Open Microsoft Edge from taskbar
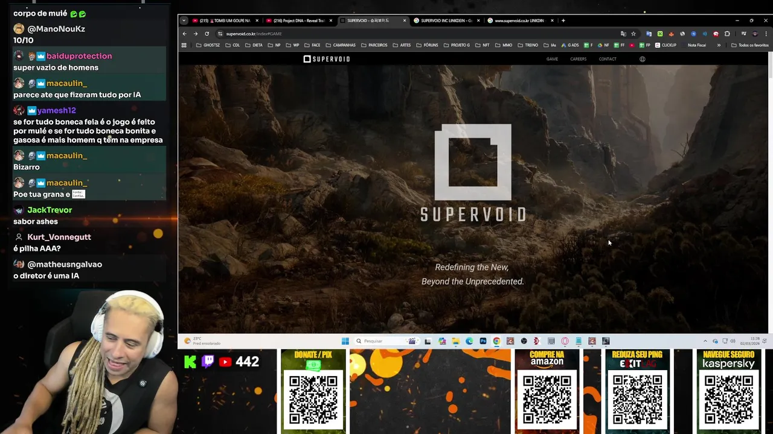 coord(469,341)
